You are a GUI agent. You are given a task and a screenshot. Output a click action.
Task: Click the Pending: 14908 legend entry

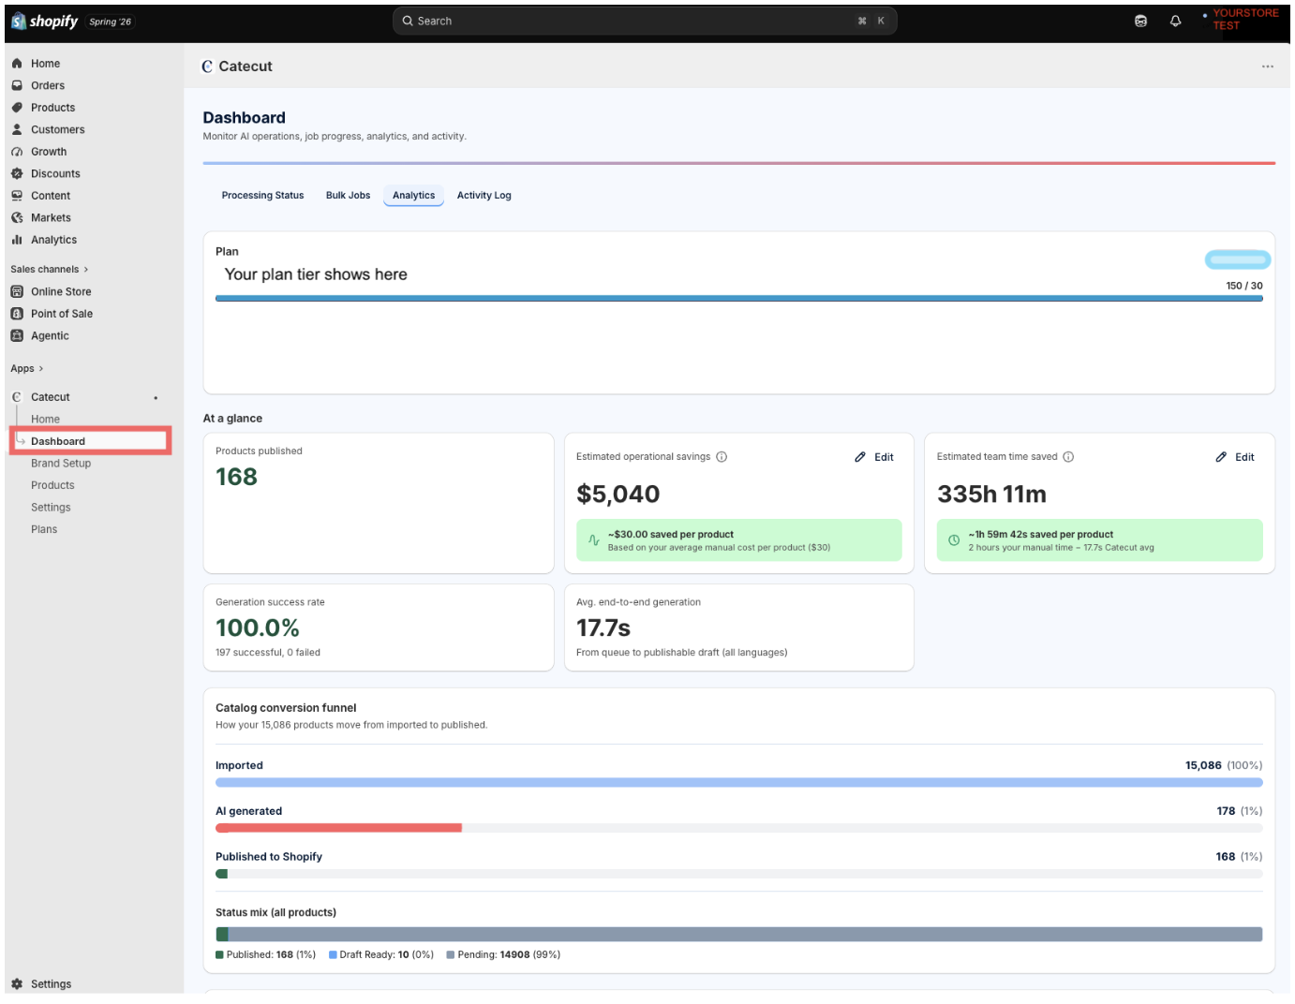[x=503, y=955]
